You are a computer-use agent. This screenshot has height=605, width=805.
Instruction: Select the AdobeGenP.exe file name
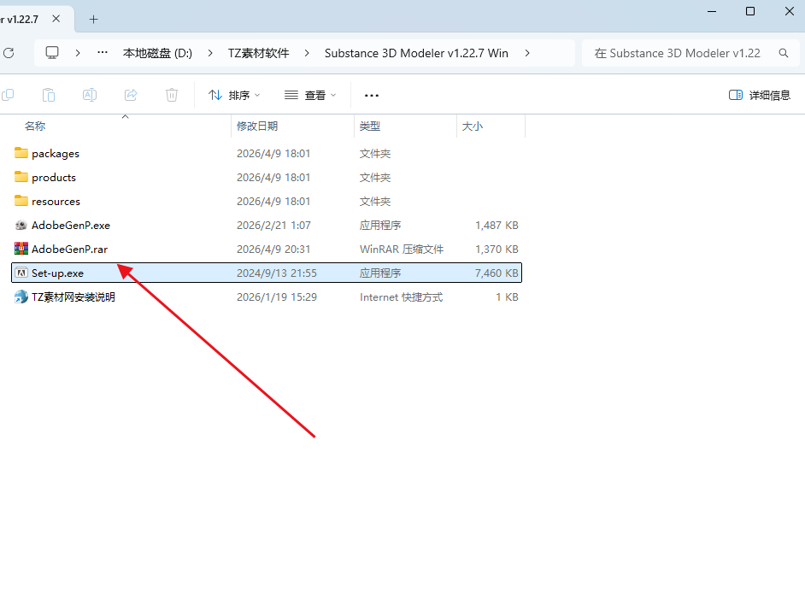click(x=71, y=225)
